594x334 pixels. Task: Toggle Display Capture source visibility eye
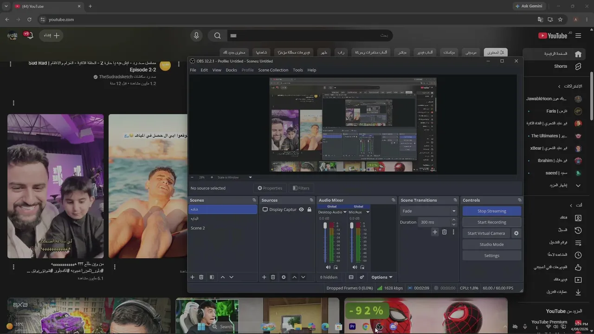point(301,210)
